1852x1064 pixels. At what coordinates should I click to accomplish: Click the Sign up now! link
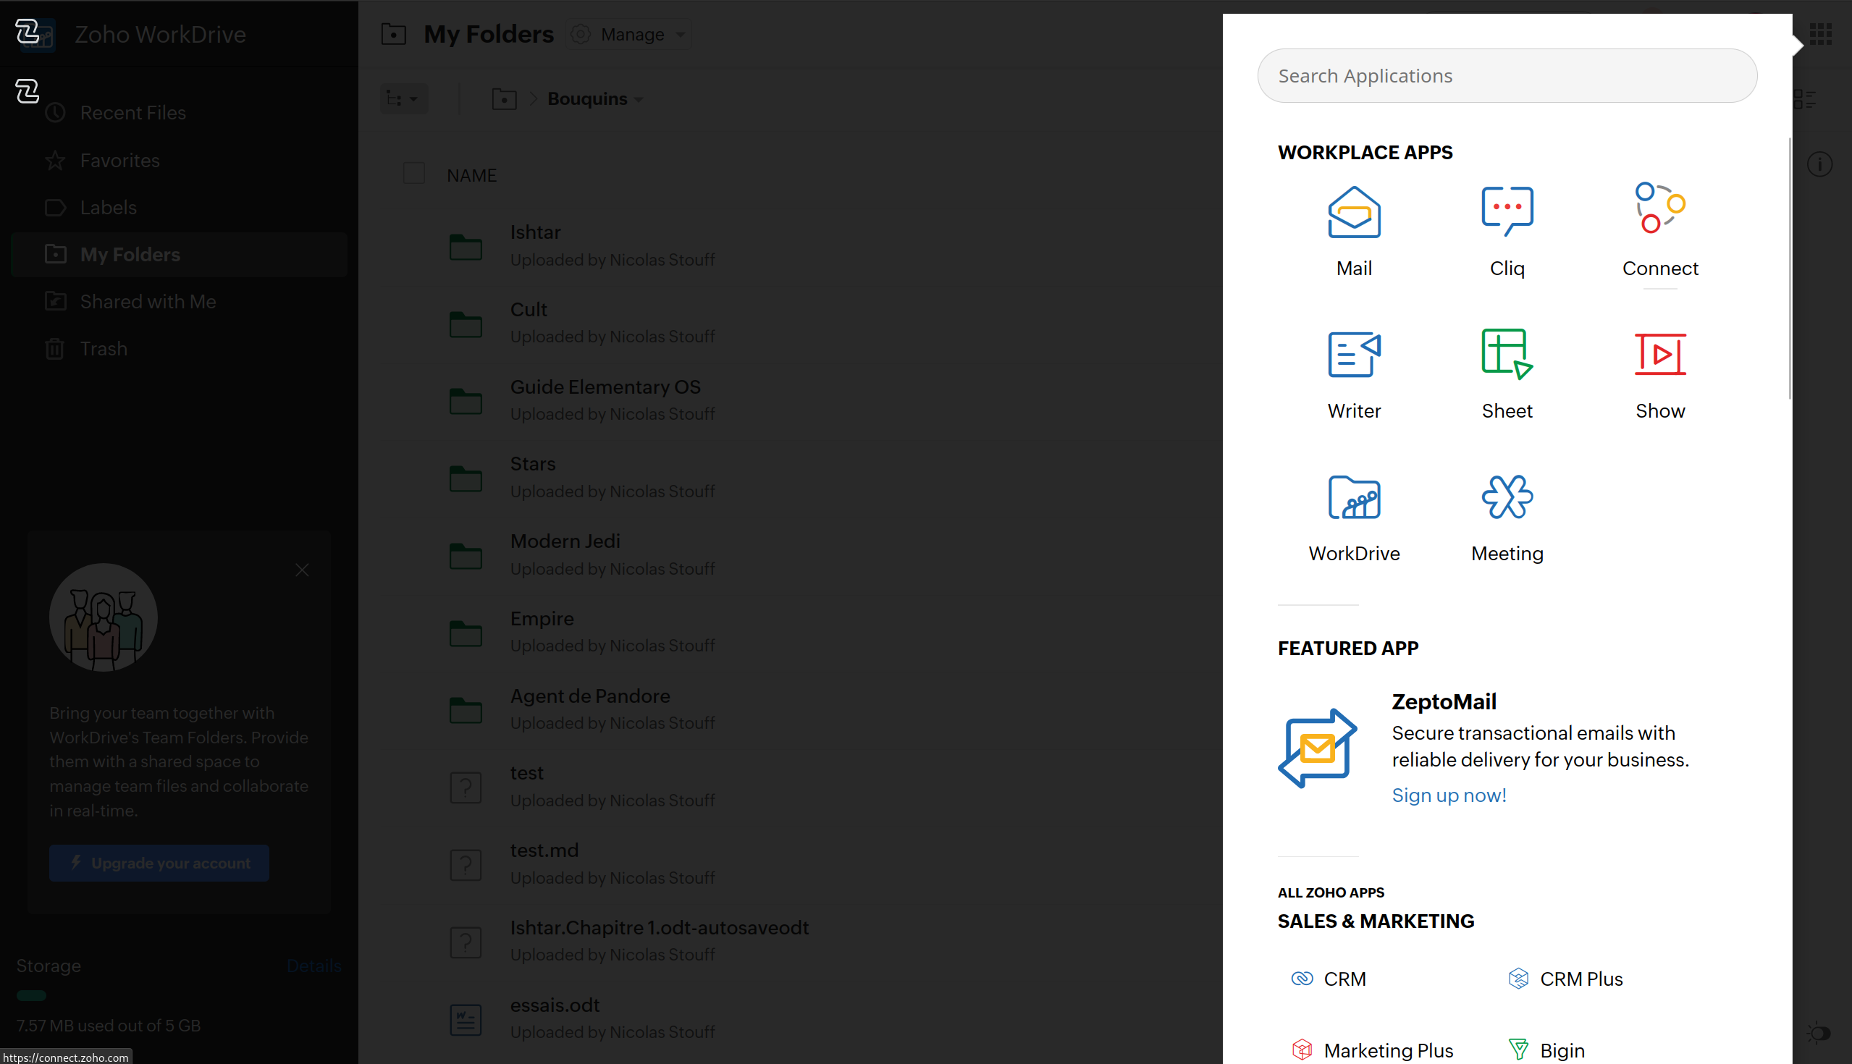coord(1449,795)
